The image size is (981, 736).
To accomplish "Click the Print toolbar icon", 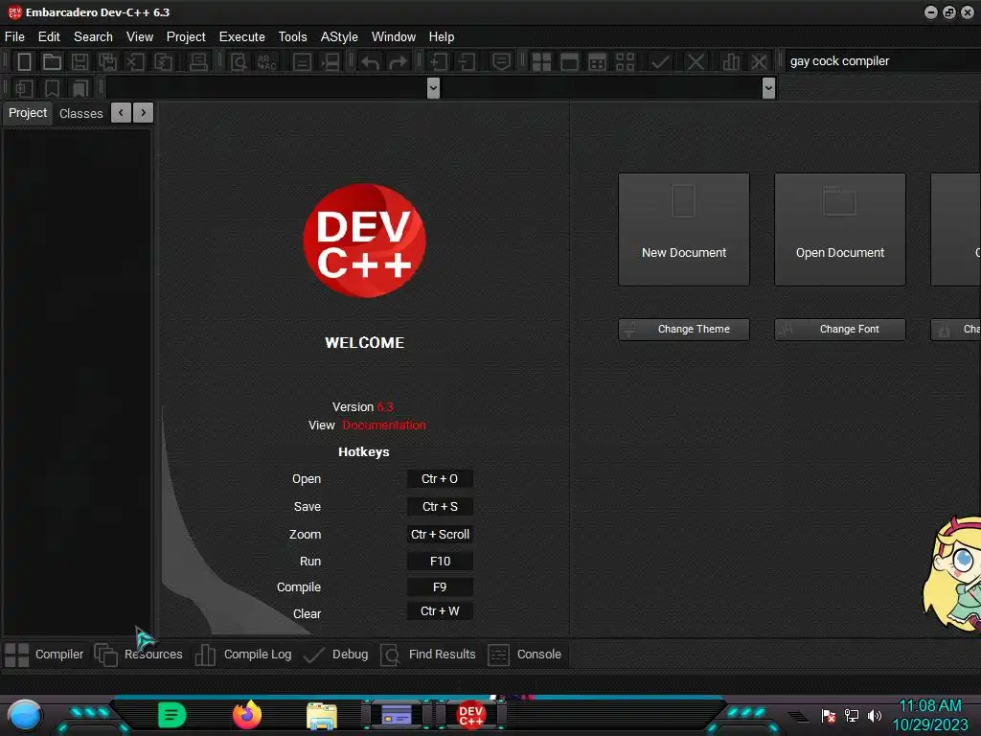I will tap(198, 61).
